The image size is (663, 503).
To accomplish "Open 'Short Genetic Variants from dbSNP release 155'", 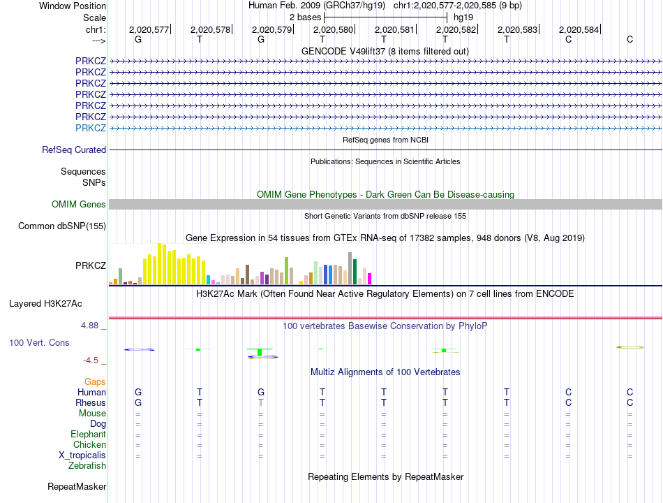I will coord(385,216).
